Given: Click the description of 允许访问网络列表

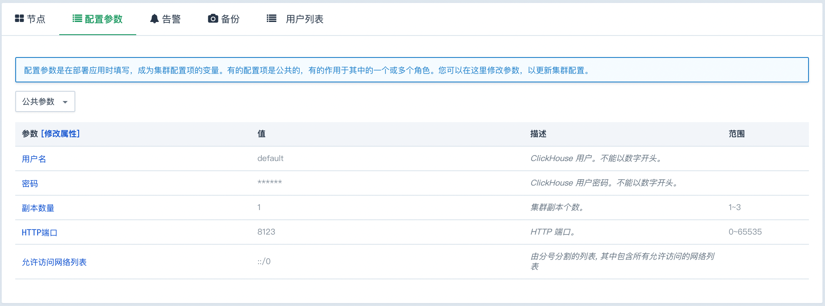Looking at the screenshot, I should pos(622,262).
